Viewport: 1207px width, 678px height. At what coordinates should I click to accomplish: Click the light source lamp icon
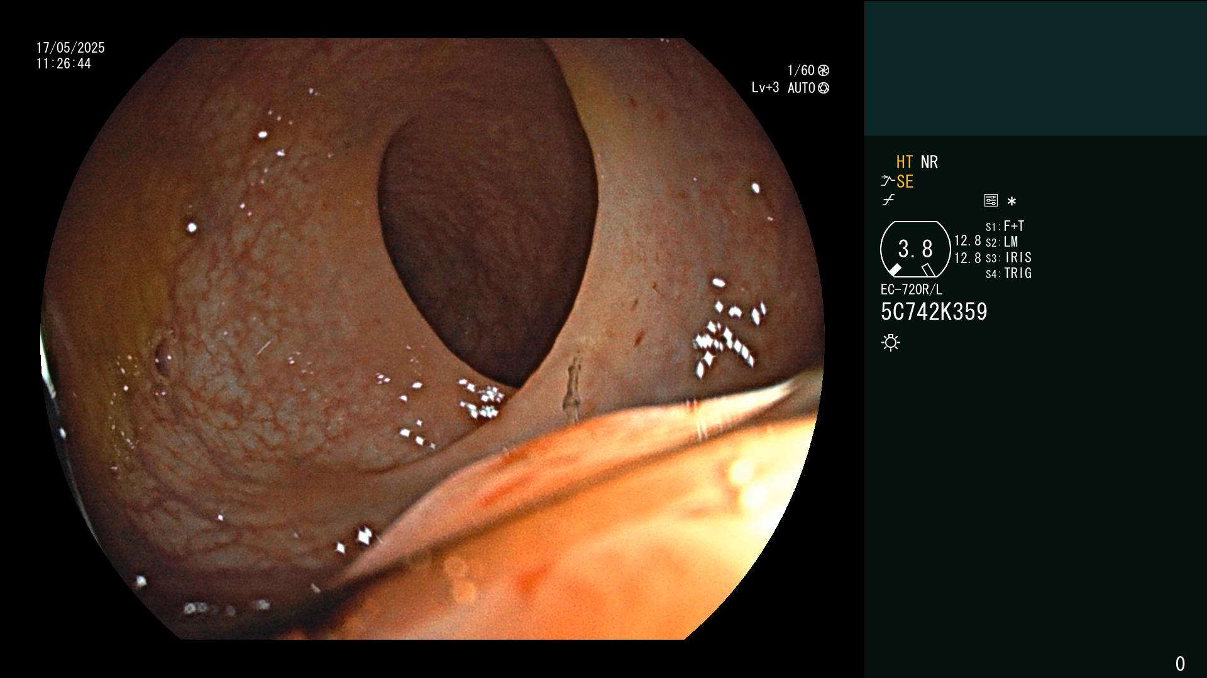(891, 343)
